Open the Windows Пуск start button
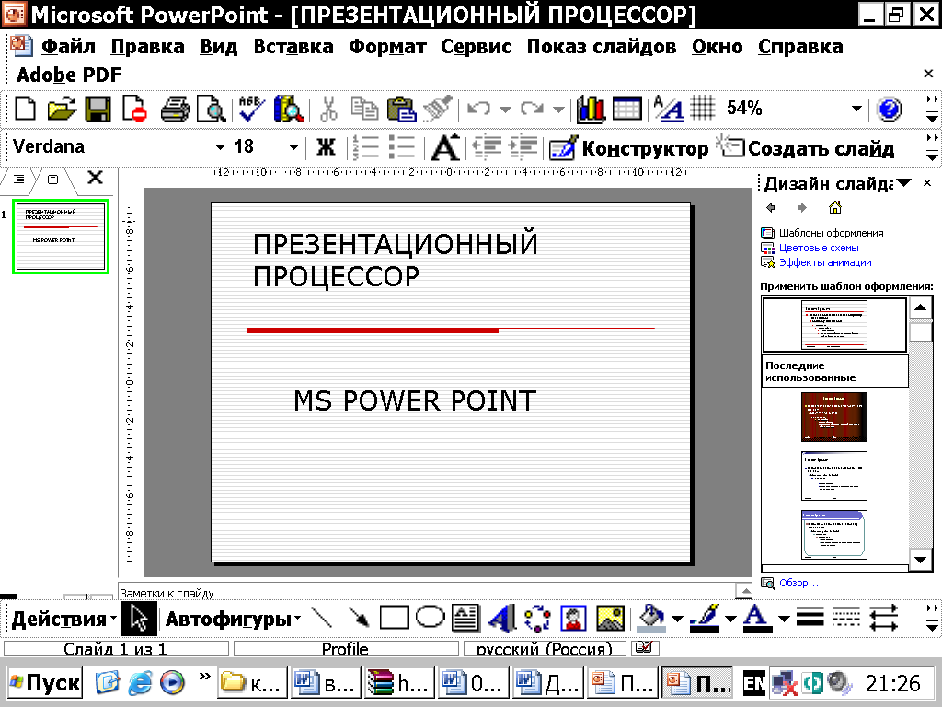The height and width of the screenshot is (707, 942). click(x=45, y=683)
